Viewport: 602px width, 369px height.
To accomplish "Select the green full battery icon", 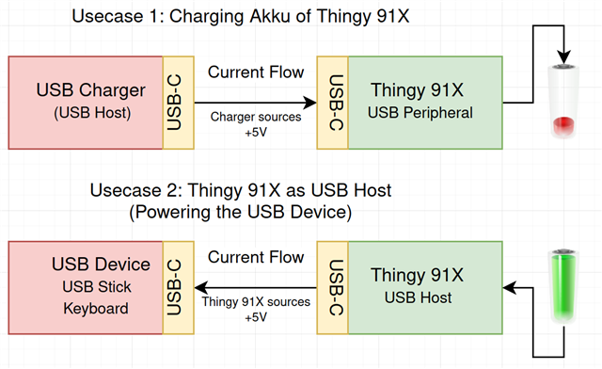I will point(563,286).
